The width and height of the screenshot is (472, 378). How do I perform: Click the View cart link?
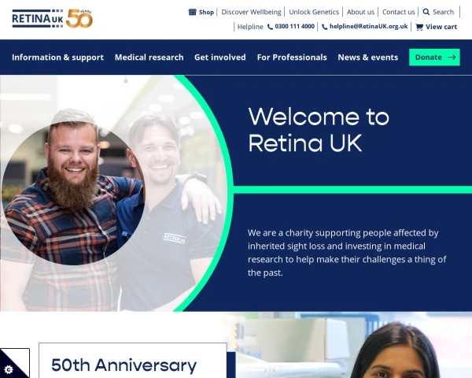coord(441,27)
